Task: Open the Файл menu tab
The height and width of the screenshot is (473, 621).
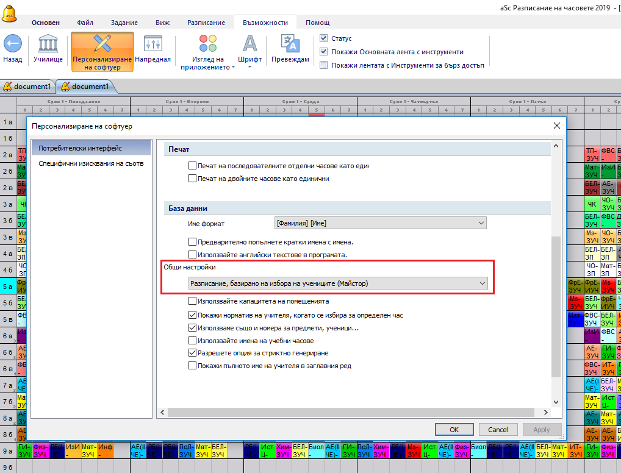Action: (x=85, y=23)
